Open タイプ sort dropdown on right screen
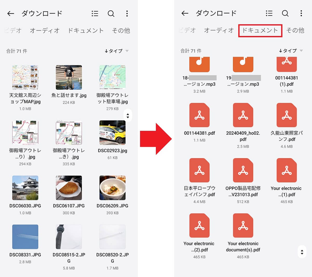Screen dimensions: 312x277 click(291, 51)
